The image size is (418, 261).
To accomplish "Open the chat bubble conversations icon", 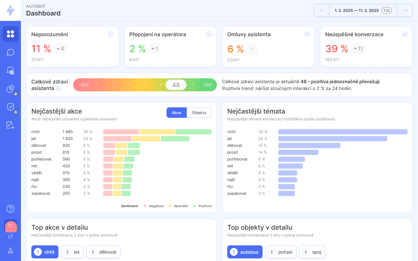I will coord(10,52).
